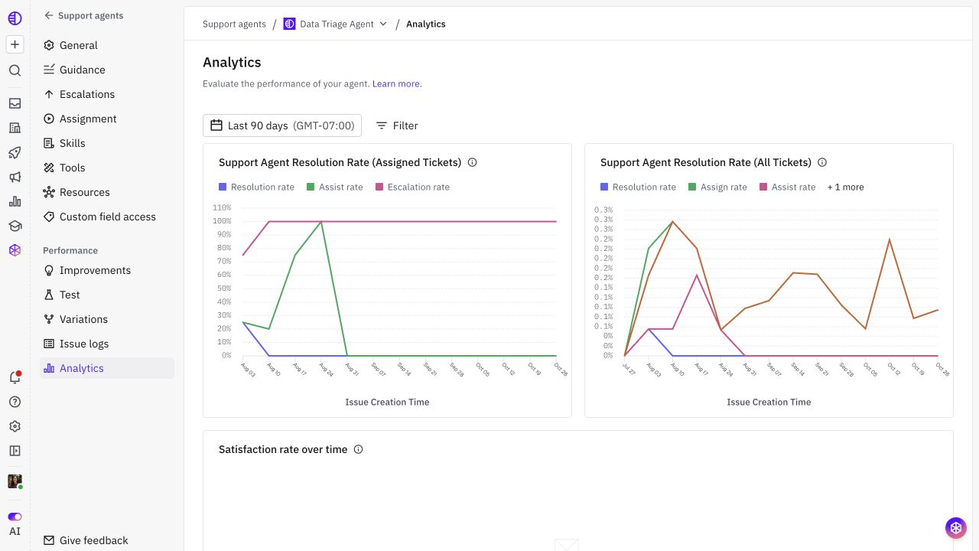Open the Skills page

point(107,143)
